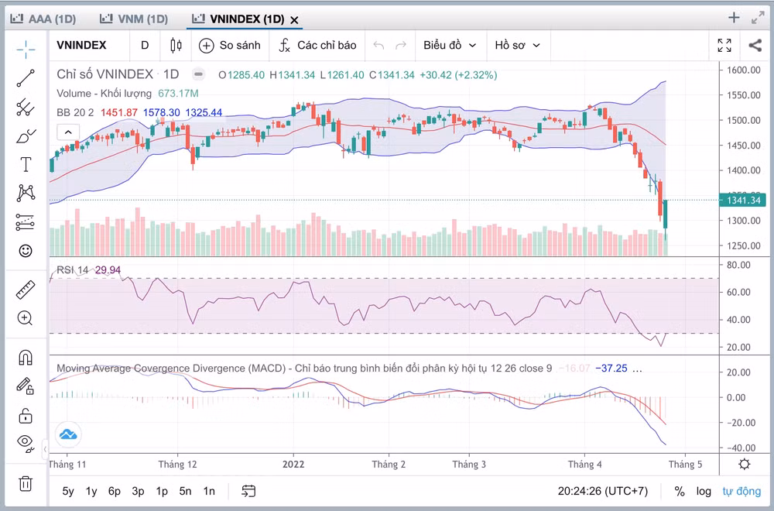Image resolution: width=774 pixels, height=511 pixels.
Task: Set time range to 1p
Action: (x=162, y=491)
